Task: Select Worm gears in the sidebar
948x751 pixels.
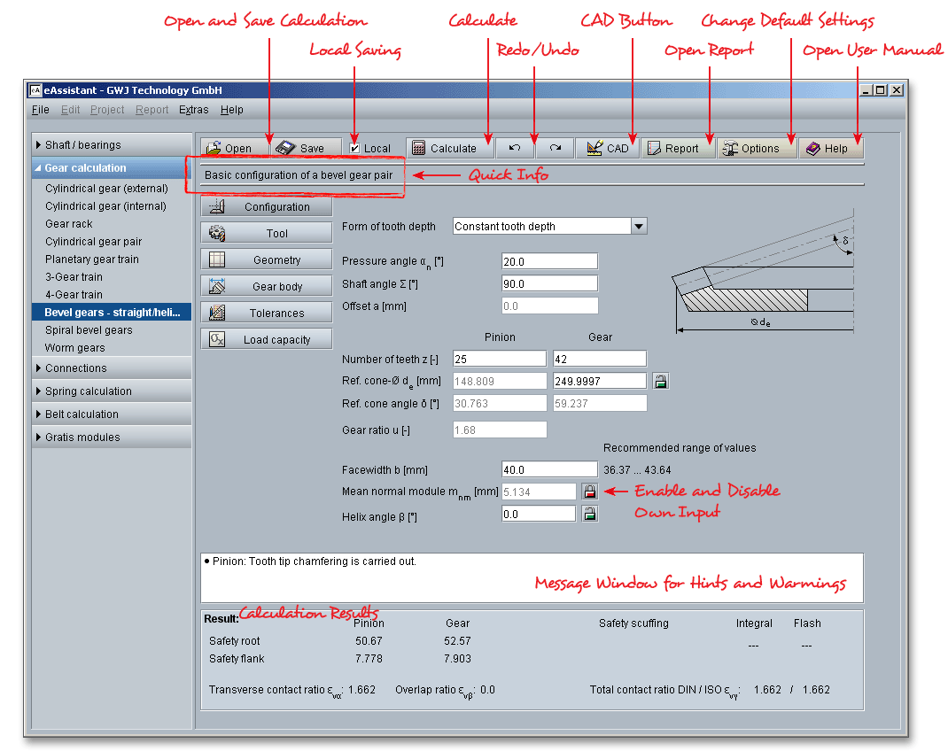Action: coord(75,348)
